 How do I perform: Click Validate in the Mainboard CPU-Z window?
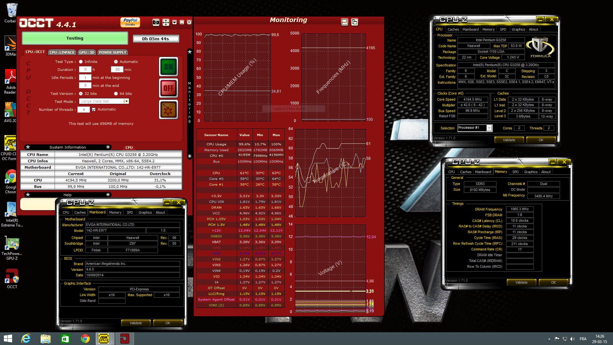click(136, 323)
